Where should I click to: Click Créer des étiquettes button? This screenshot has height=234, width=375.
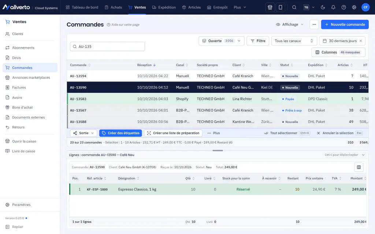point(120,133)
